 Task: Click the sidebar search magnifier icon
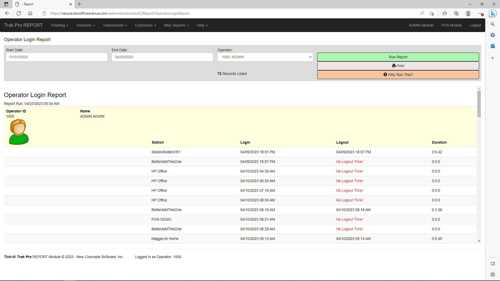492,24
